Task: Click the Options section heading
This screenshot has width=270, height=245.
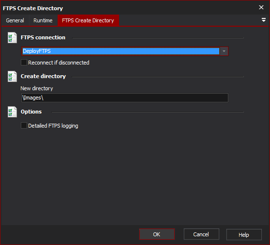Action: (x=31, y=112)
